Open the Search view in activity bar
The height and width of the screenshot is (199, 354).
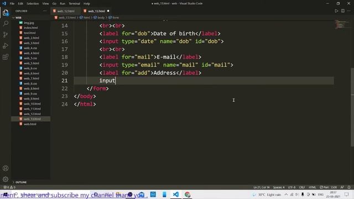[x=6, y=23]
